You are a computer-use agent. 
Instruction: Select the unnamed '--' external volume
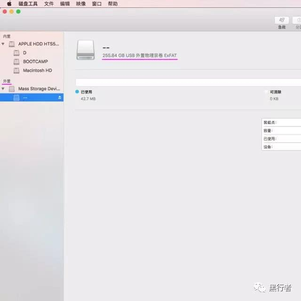[25, 97]
